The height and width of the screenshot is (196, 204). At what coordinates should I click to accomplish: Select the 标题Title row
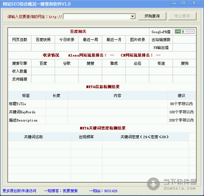pyautogui.click(x=18, y=104)
